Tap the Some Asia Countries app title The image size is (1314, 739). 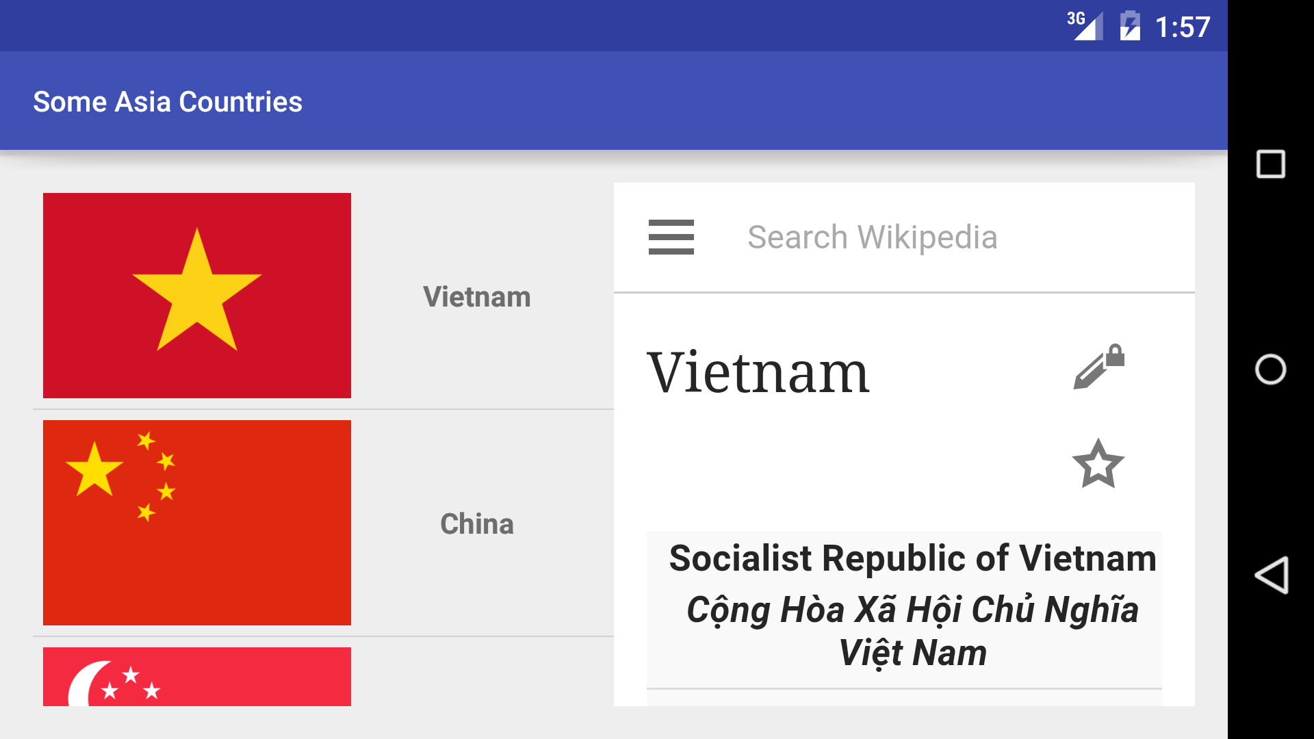pyautogui.click(x=168, y=102)
